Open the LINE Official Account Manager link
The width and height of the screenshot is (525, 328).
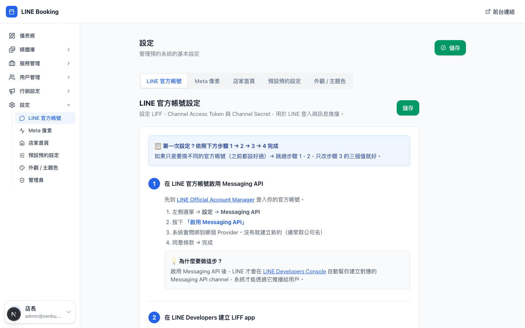coord(215,200)
